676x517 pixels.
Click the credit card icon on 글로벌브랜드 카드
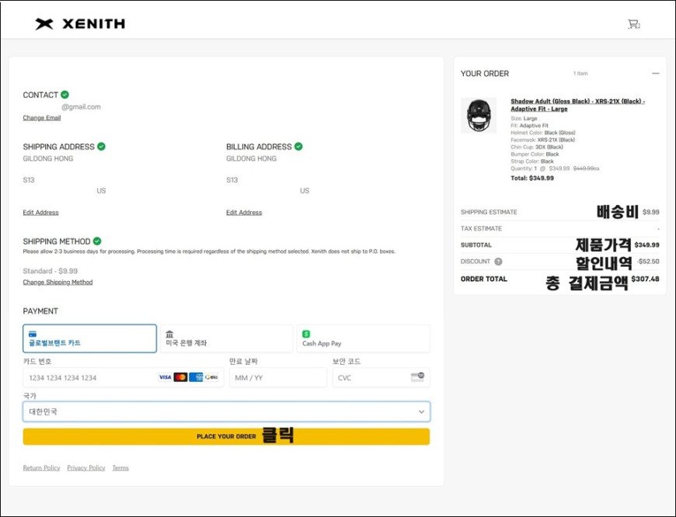point(33,334)
